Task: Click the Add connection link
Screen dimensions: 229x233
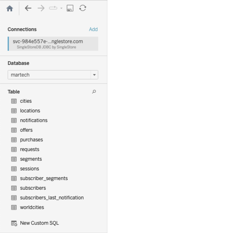Action: tap(93, 29)
